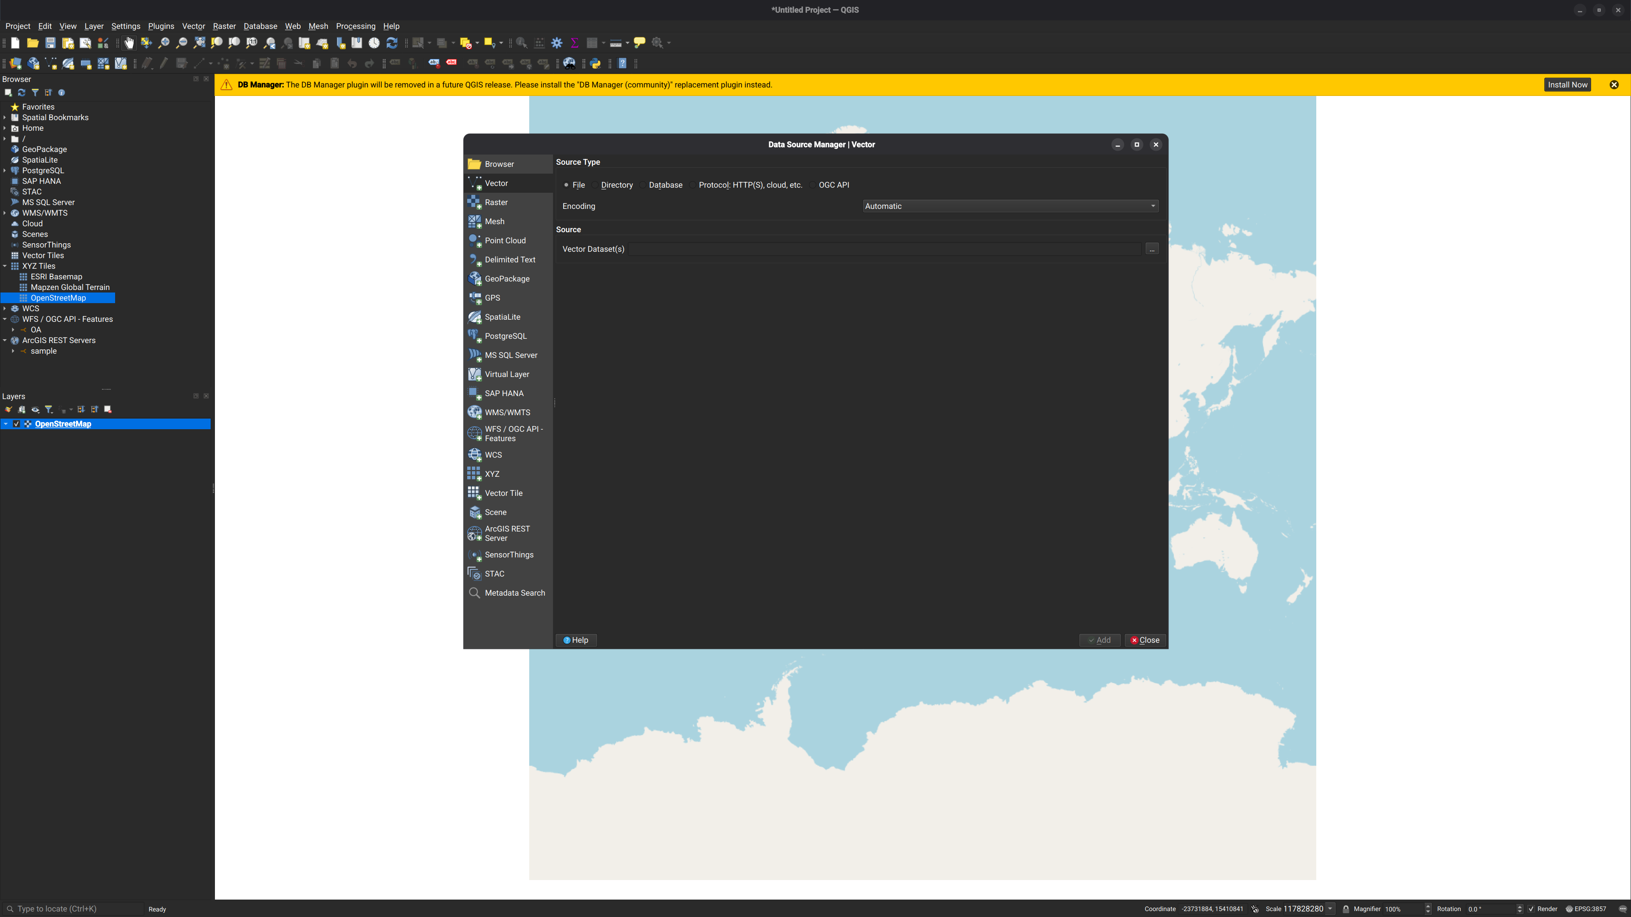Select ESRI Basemap in the Browser tree
1631x917 pixels.
56,276
